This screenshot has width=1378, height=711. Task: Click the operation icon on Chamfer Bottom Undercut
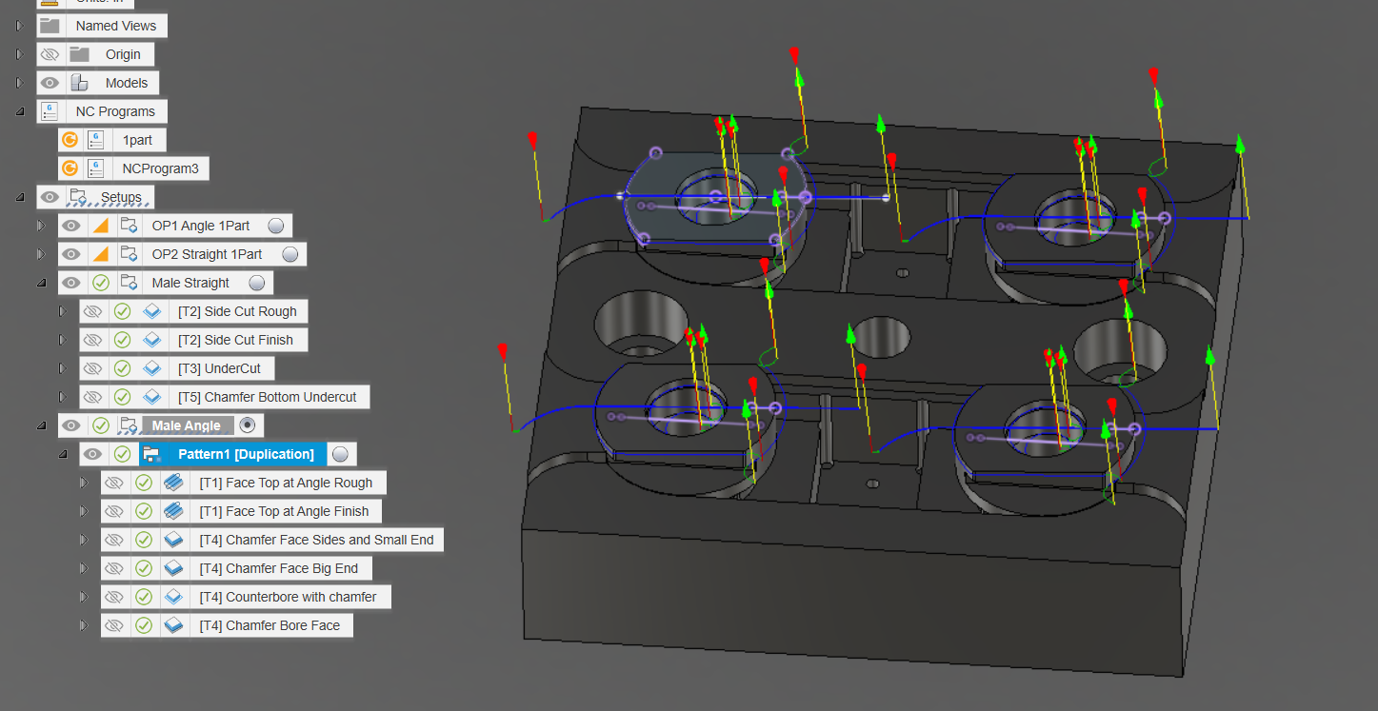click(x=151, y=397)
